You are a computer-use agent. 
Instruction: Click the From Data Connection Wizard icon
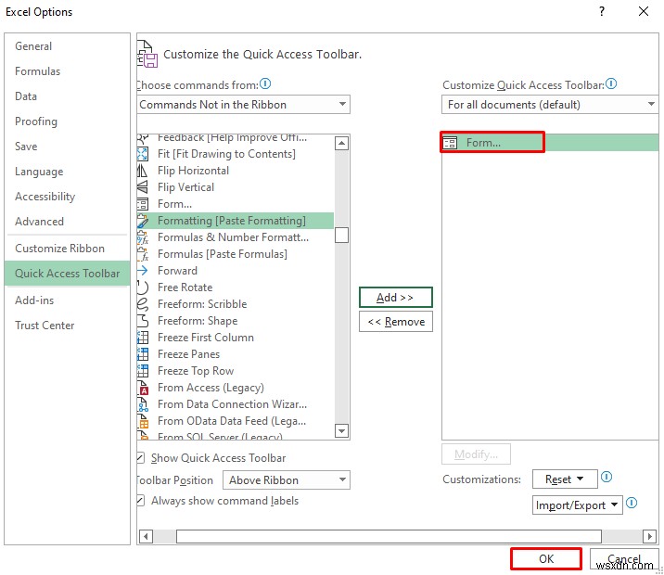coord(143,404)
